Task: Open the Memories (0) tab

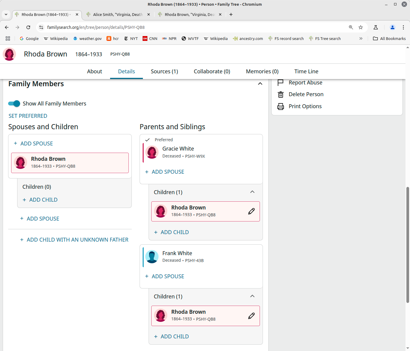Action: (262, 71)
